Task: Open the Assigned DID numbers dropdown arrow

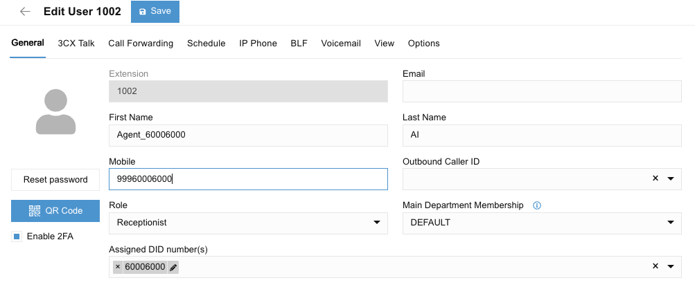Action: pyautogui.click(x=671, y=267)
